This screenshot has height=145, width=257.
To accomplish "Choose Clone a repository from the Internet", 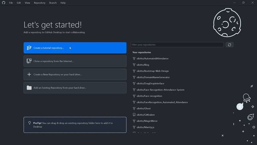I will (75, 61).
